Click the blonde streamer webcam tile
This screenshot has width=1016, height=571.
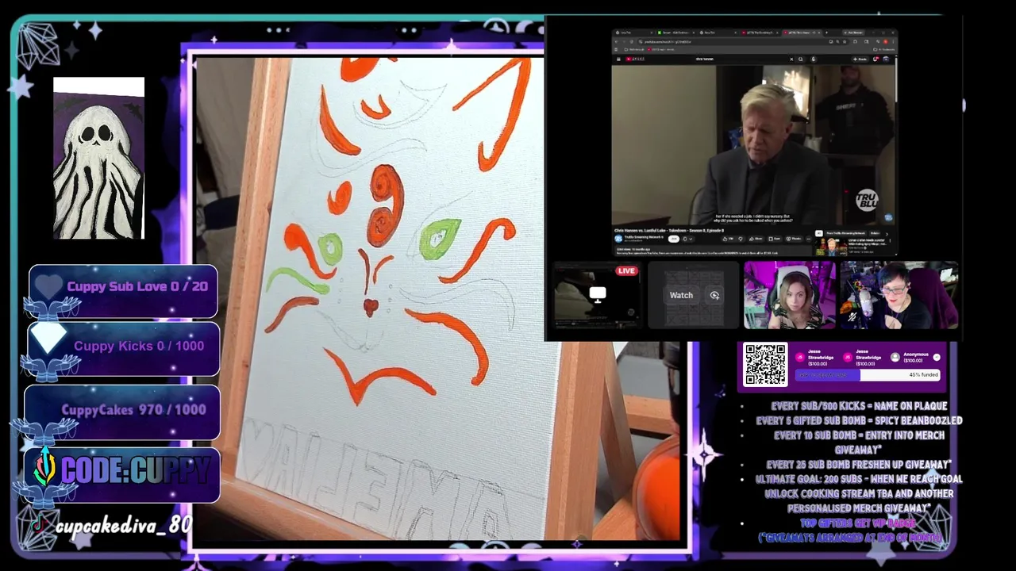pyautogui.click(x=790, y=295)
